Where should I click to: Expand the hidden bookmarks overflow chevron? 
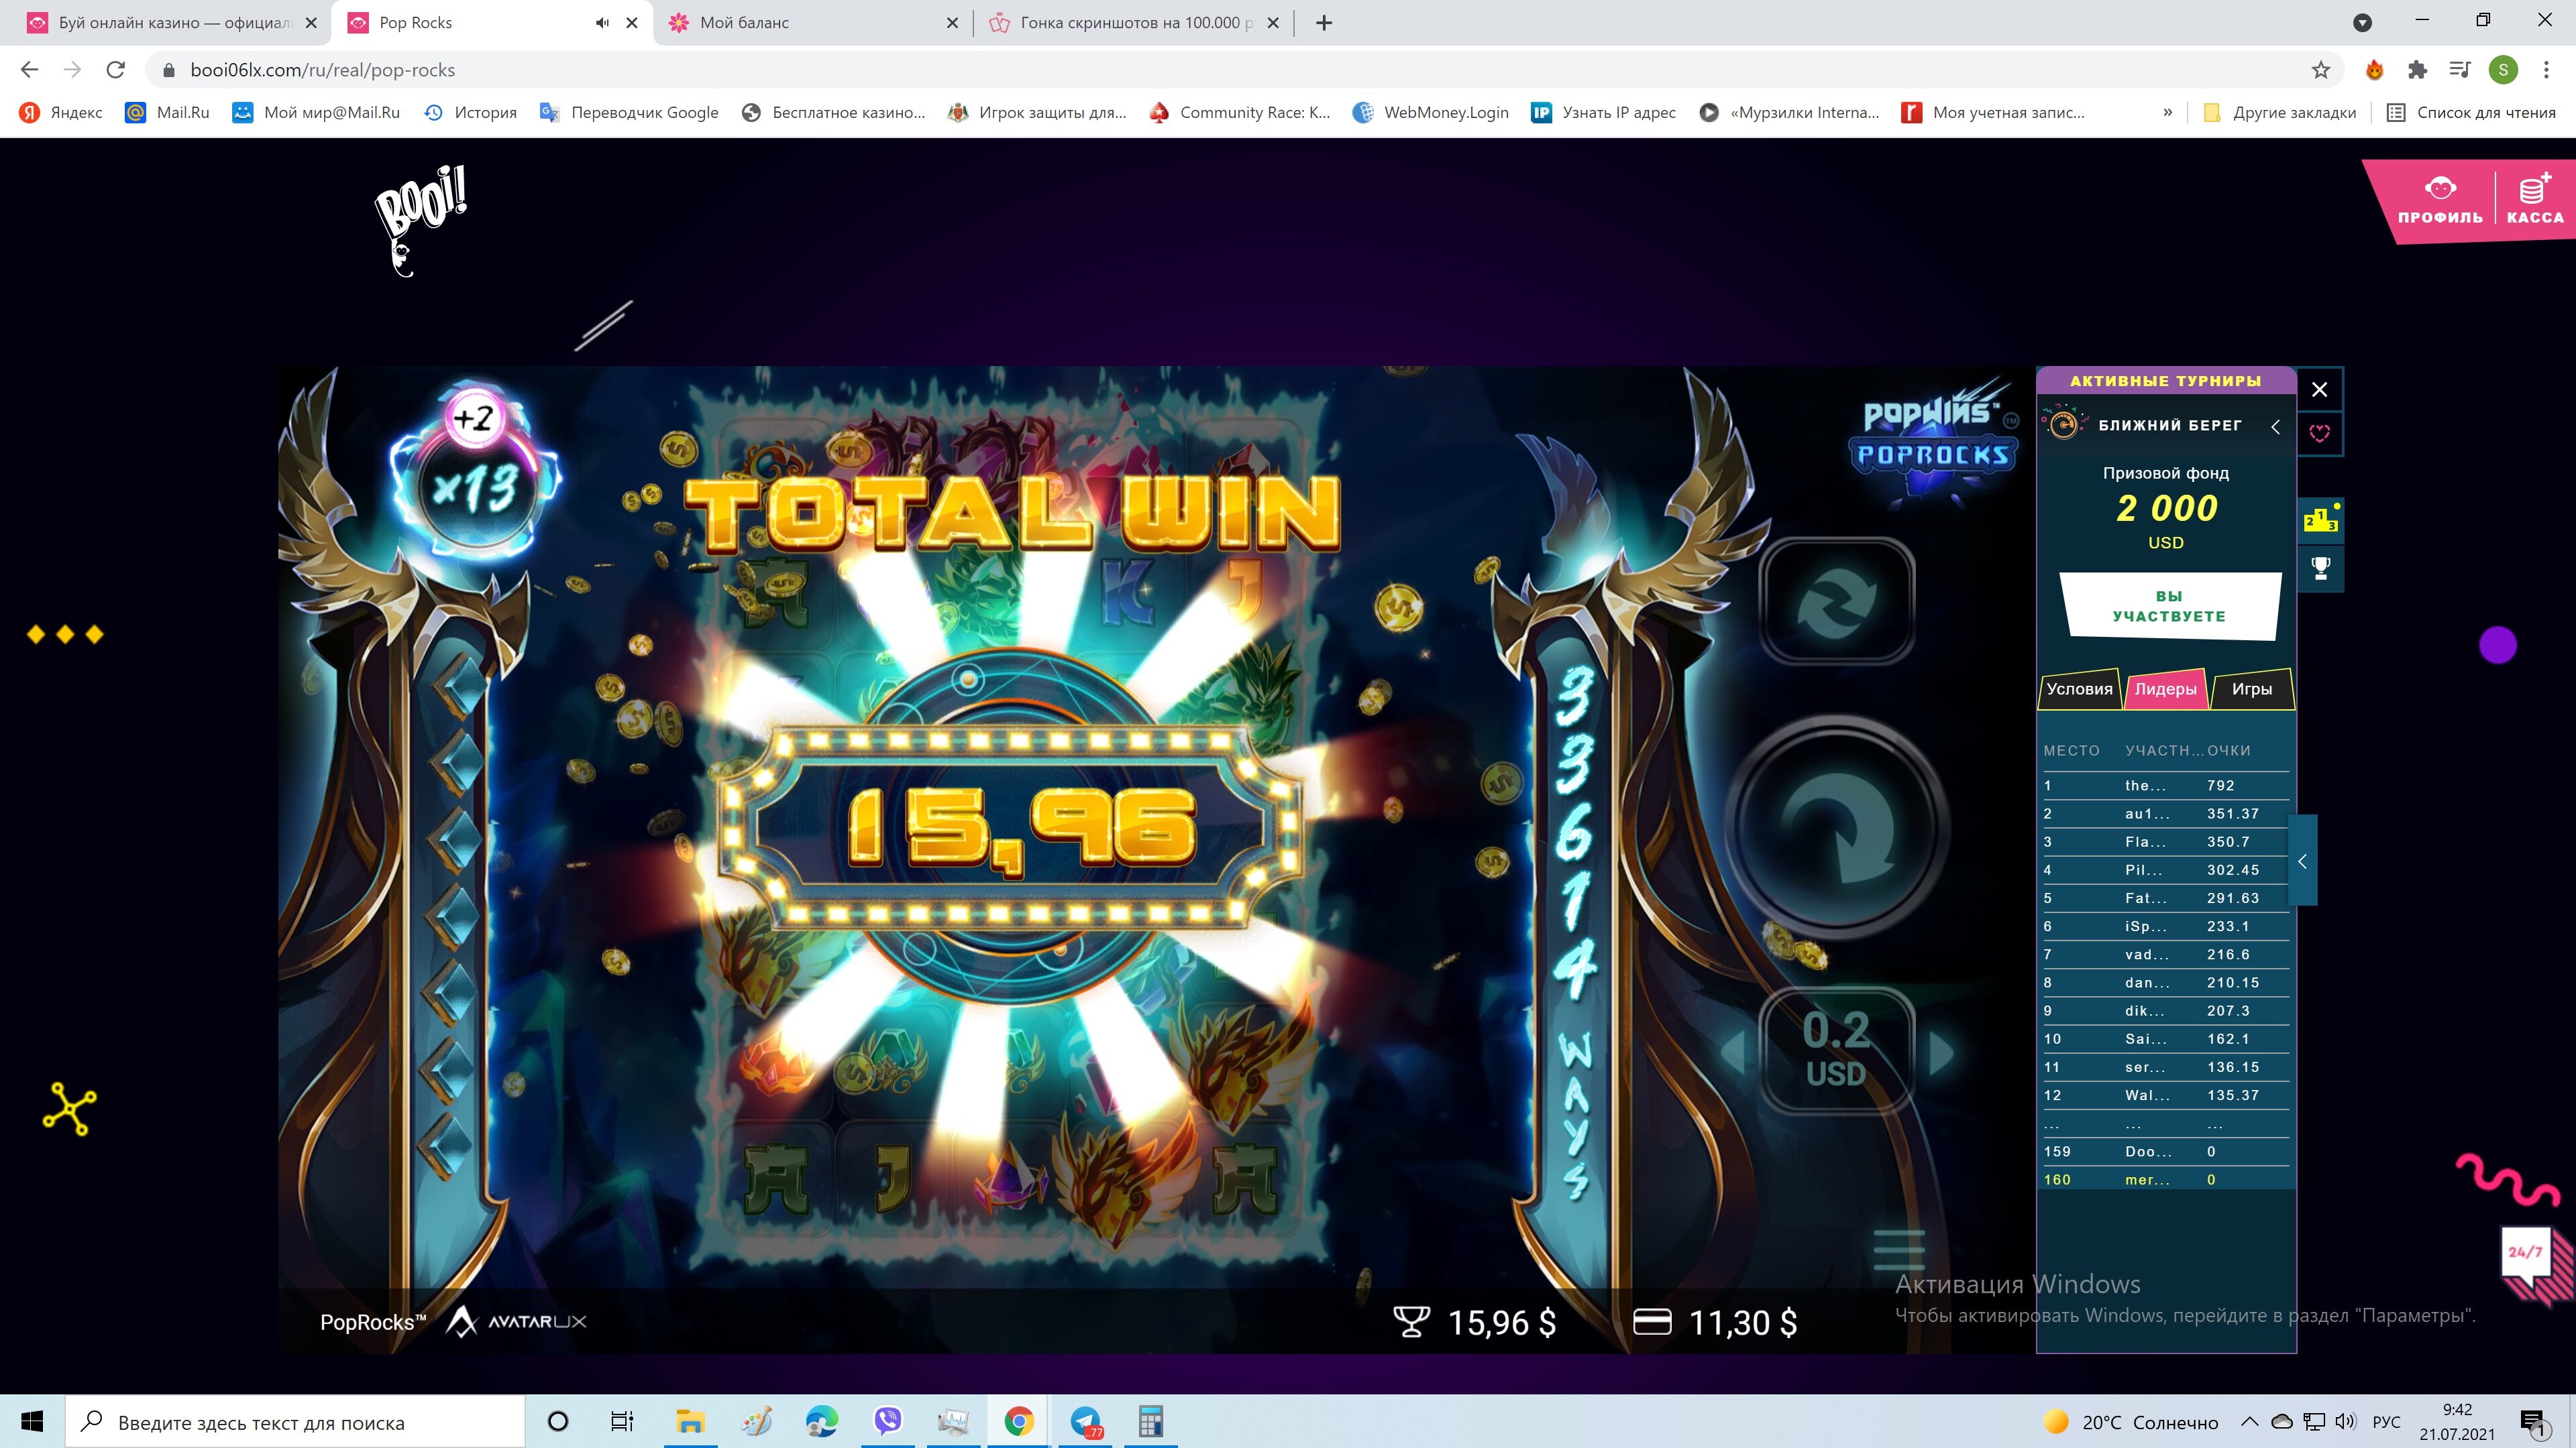pyautogui.click(x=2167, y=112)
